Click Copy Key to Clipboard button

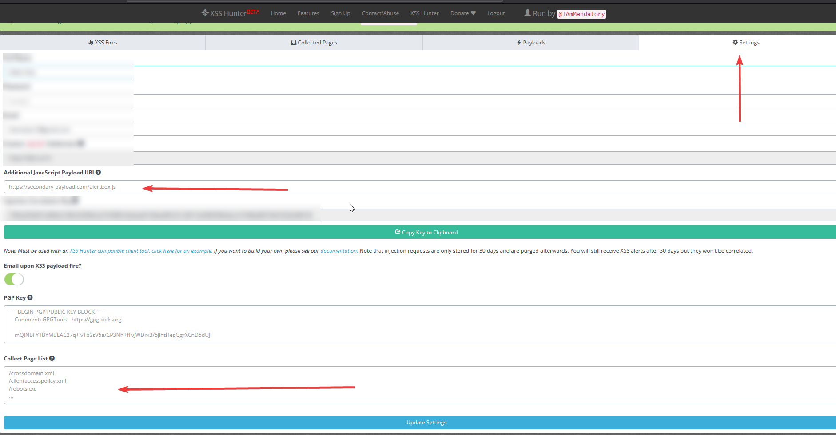pos(420,232)
